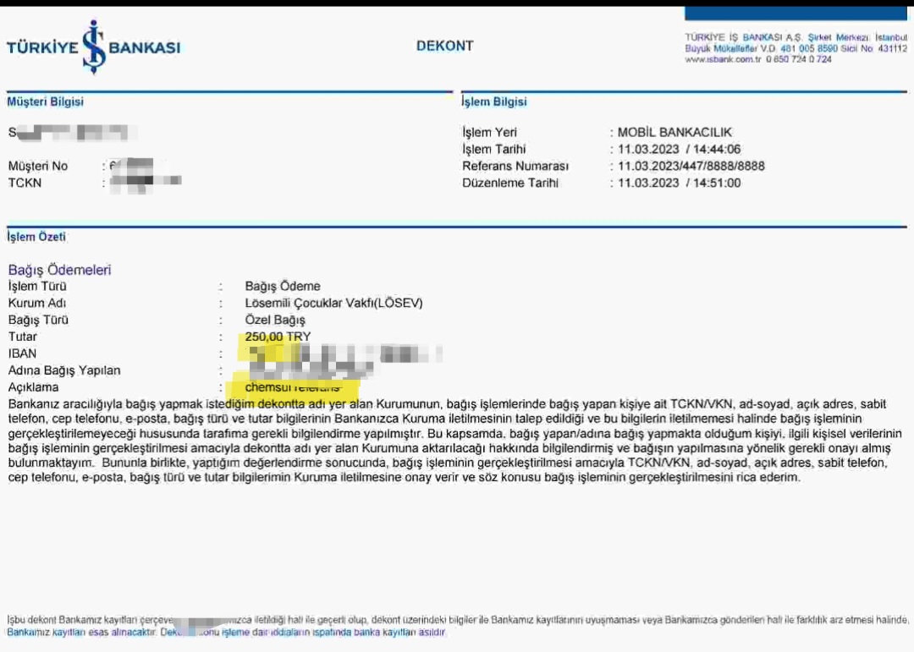Click the 'Kurum Adı' label

[36, 303]
